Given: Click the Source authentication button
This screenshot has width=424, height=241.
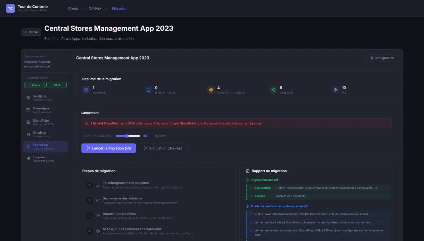Looking at the screenshot, I should click(34, 85).
